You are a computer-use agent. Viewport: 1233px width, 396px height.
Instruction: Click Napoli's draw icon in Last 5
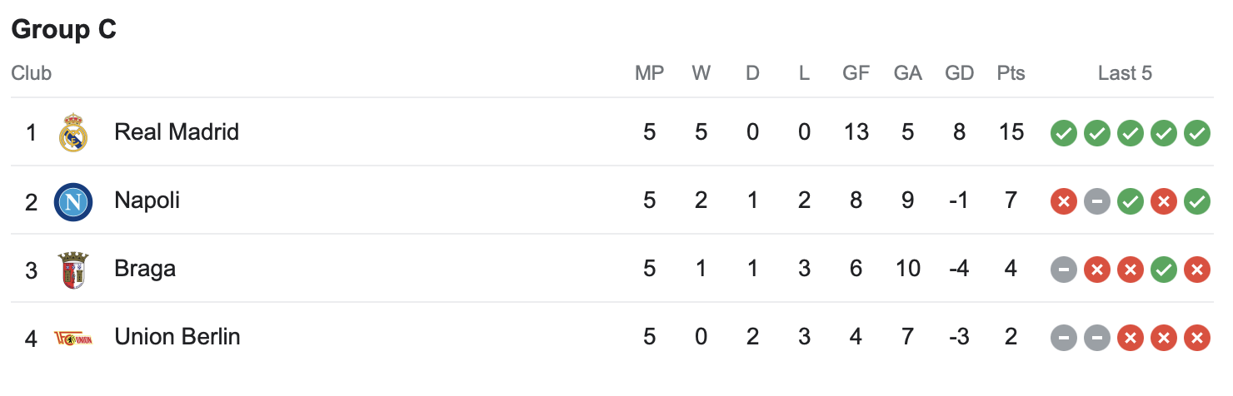1097,201
